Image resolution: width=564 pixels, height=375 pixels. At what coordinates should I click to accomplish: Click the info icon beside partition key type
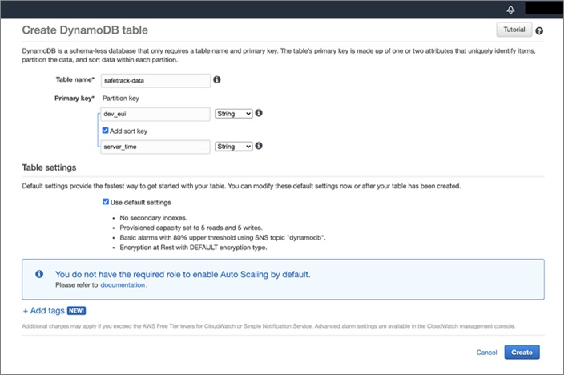coord(259,113)
